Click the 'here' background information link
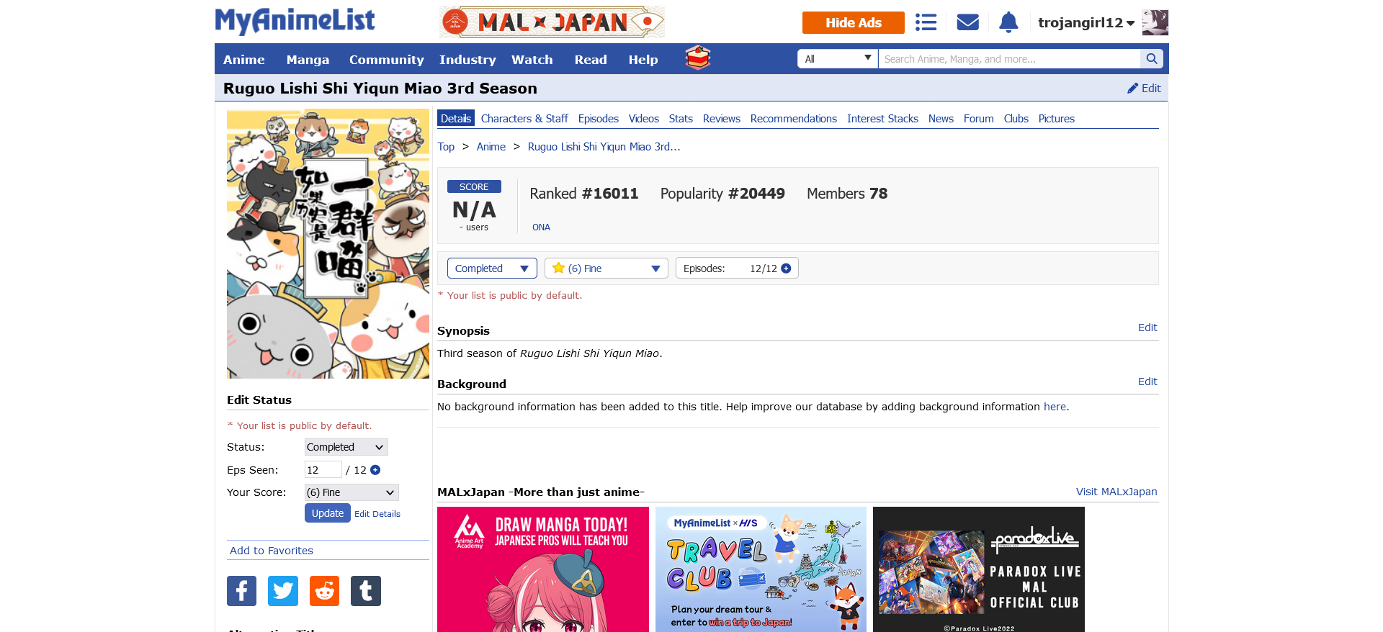The height and width of the screenshot is (632, 1383). (x=1055, y=407)
